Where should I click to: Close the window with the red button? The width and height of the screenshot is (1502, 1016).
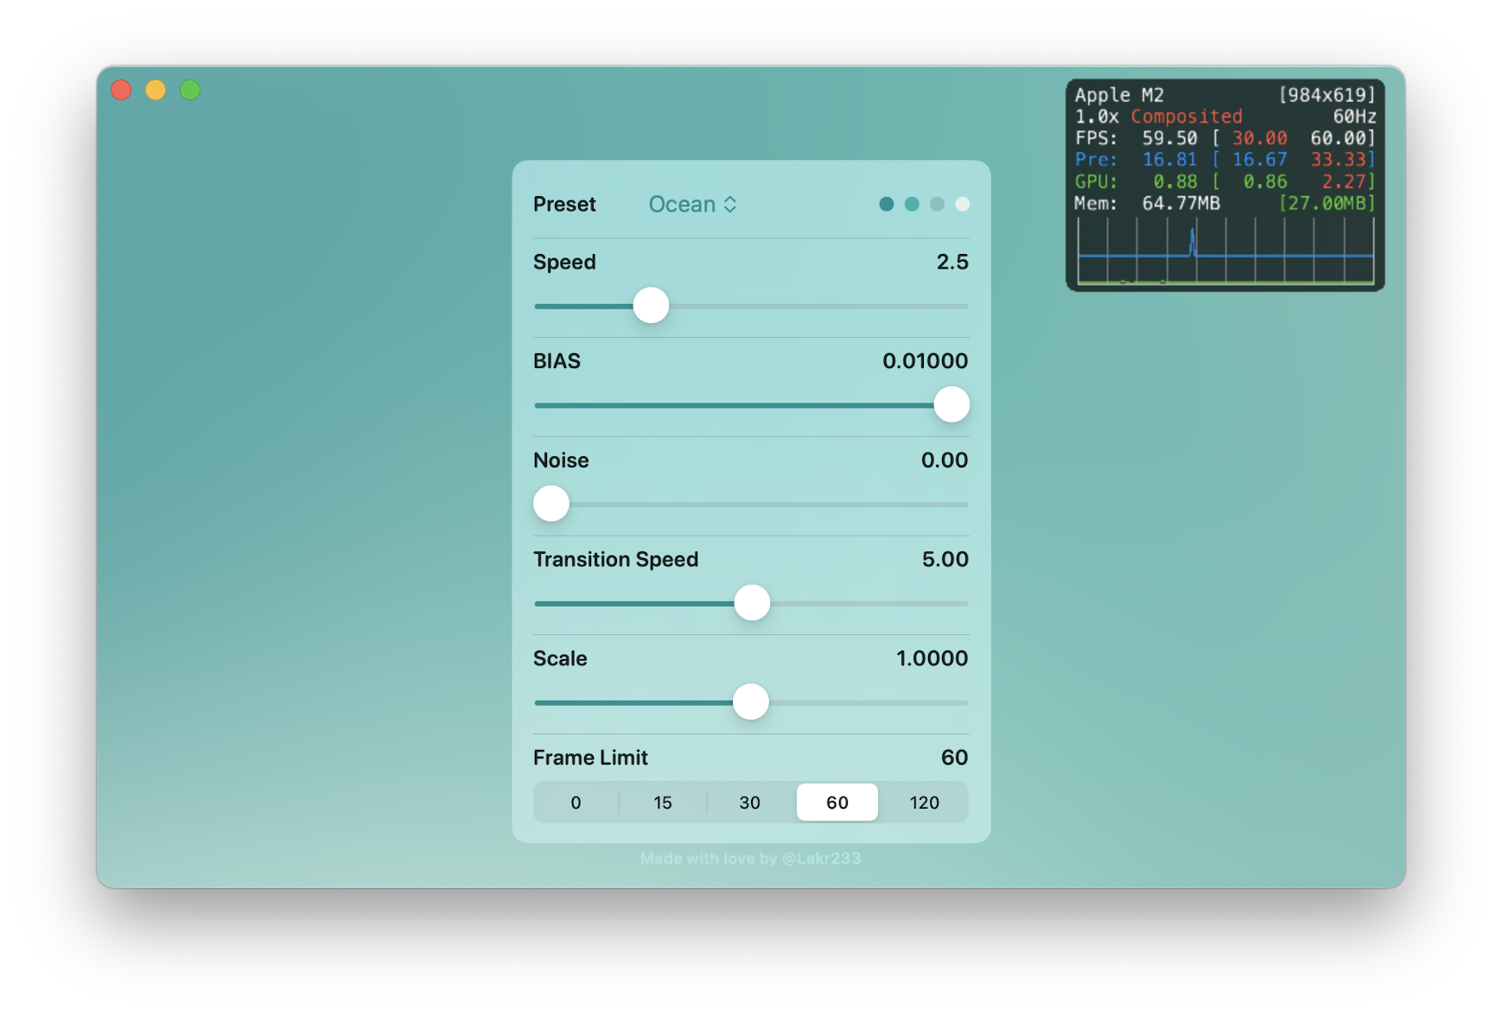tap(121, 90)
